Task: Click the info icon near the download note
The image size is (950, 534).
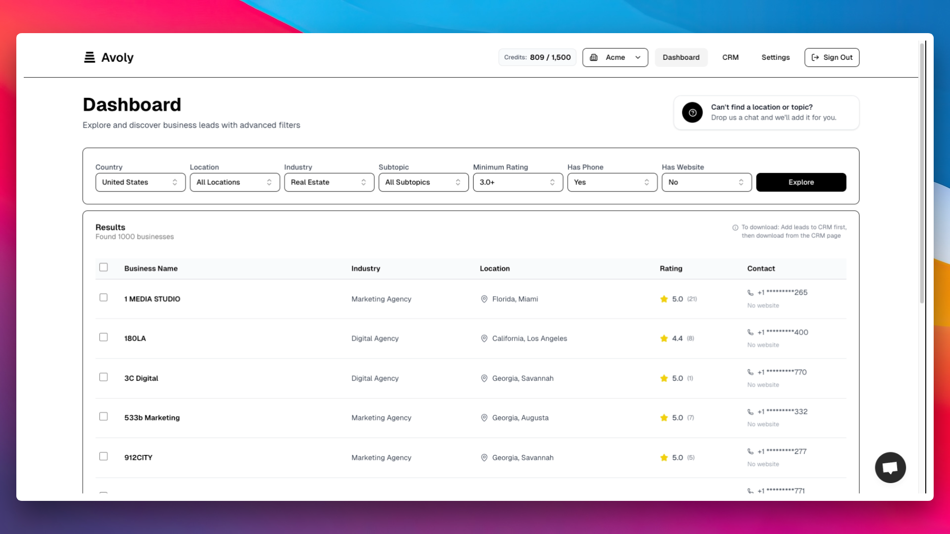Action: pos(735,227)
